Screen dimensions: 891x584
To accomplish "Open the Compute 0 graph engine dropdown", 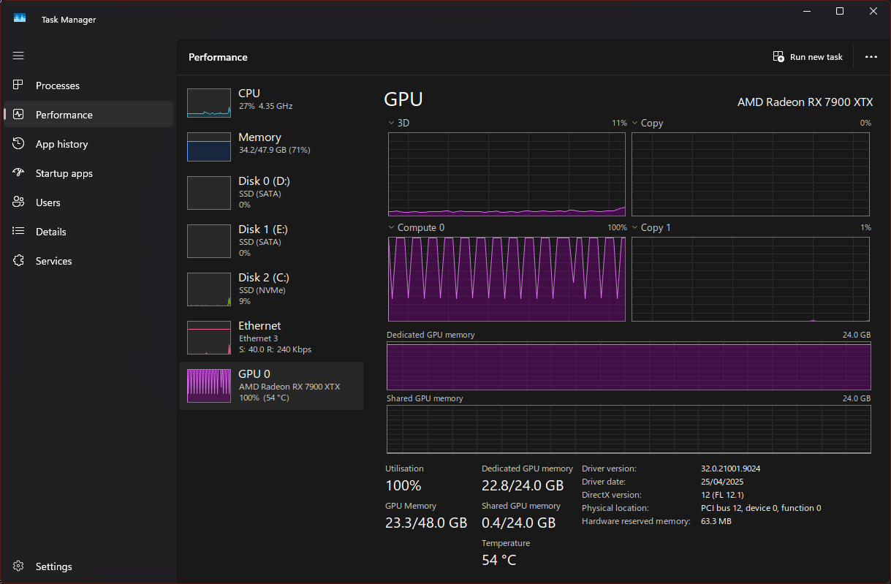I will (x=391, y=227).
